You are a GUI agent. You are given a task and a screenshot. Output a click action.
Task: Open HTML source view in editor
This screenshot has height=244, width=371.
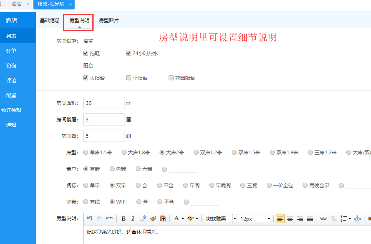tap(110, 218)
